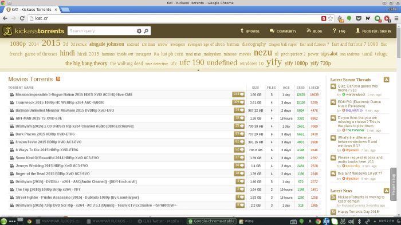Image resolution: width=401 pixels, height=225 pixels.
Task: Collapse the tag cloud arrow
Action: 198,70
